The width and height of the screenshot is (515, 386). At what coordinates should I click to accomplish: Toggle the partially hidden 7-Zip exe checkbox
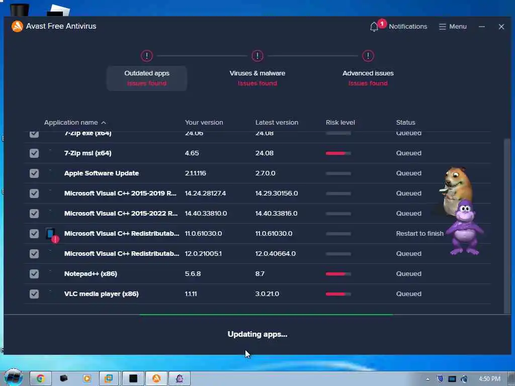[x=34, y=134]
